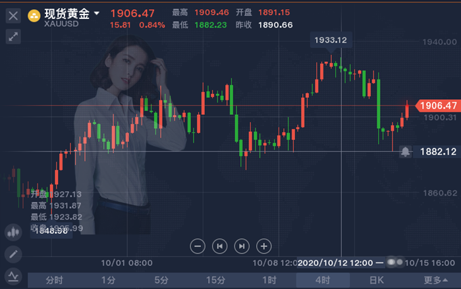Switch to the 1时 timeframe

[269, 280]
